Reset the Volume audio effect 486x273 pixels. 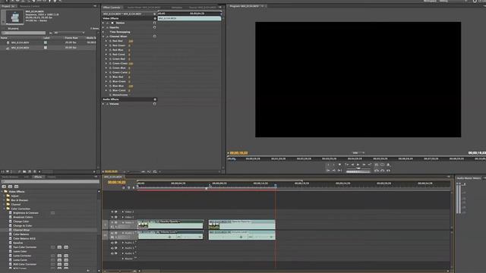(155, 104)
